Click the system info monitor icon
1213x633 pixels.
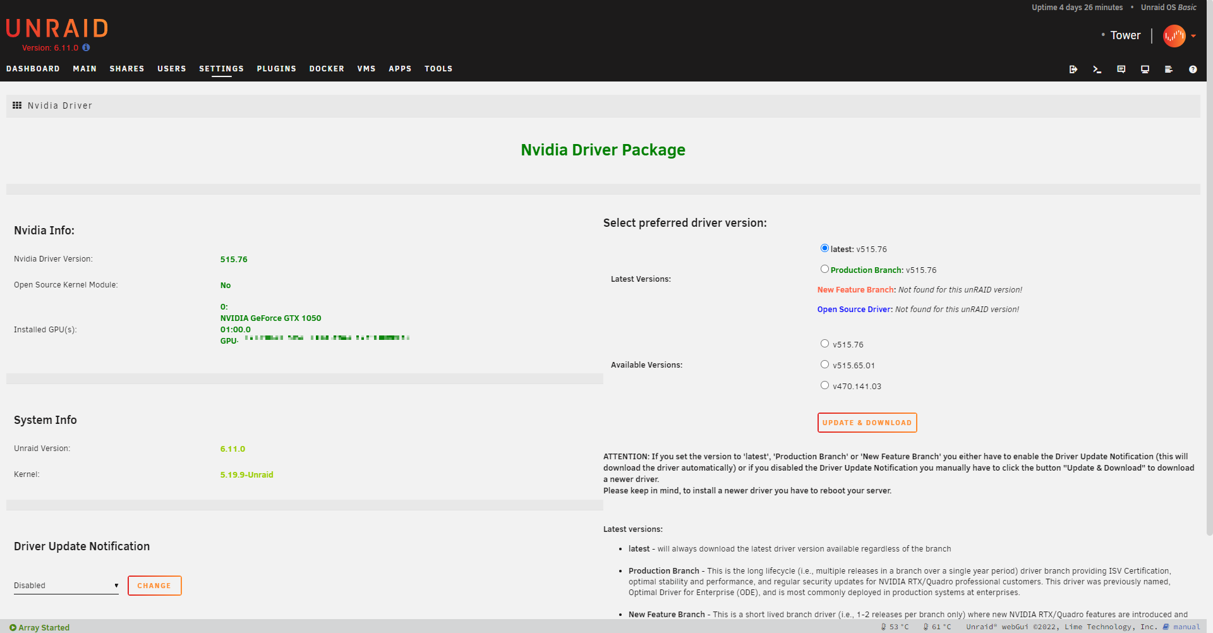pos(1145,69)
